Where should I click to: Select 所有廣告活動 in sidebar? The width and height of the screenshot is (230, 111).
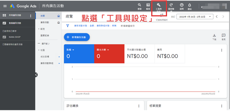(15, 15)
